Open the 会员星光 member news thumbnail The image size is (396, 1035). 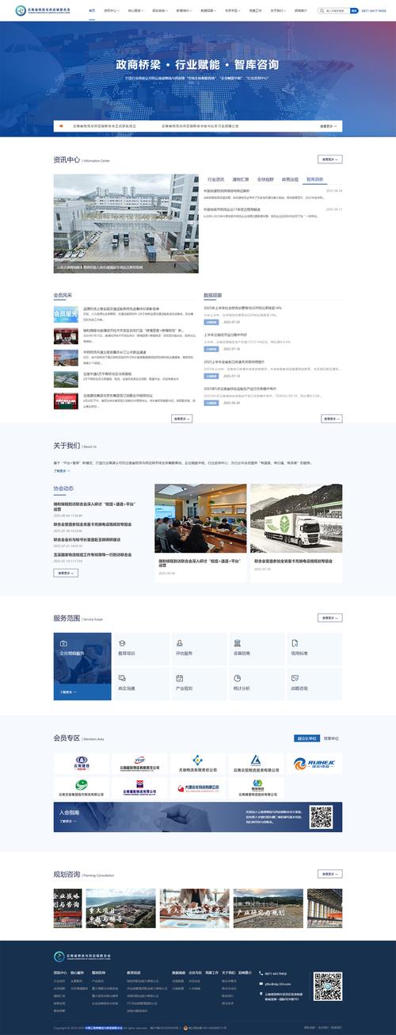[x=66, y=315]
